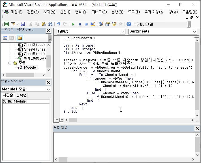Open the 추가 기능(A) menu
The height and width of the screenshot is (163, 201).
154,12
